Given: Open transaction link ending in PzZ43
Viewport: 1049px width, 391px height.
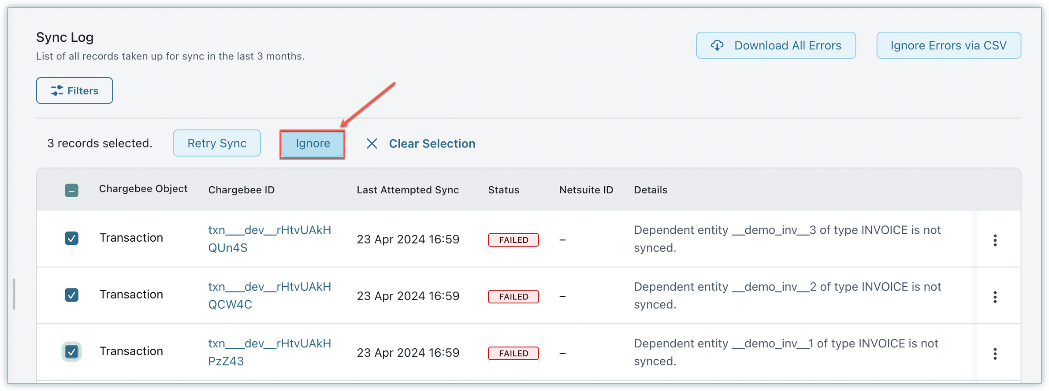Looking at the screenshot, I should [x=269, y=352].
